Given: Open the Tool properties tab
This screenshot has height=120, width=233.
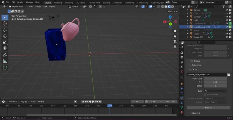Looking at the screenshot, I should [182, 47].
